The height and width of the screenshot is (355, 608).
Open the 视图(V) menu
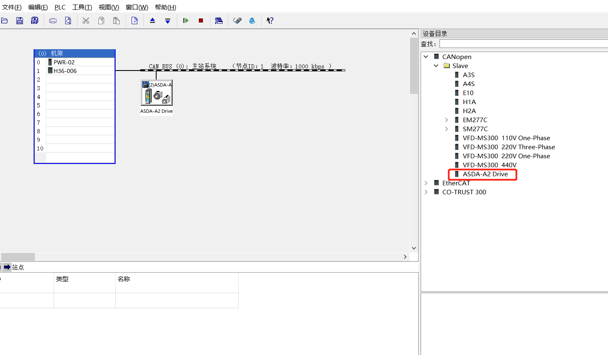(x=109, y=7)
